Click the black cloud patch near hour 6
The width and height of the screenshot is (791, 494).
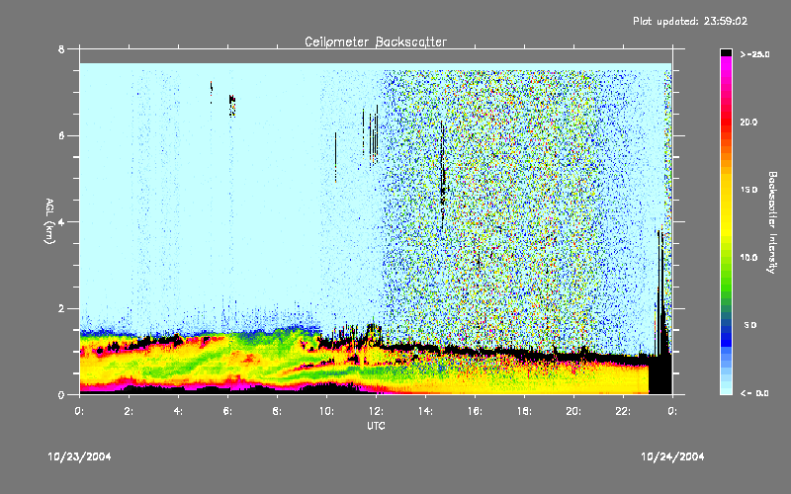[232, 105]
